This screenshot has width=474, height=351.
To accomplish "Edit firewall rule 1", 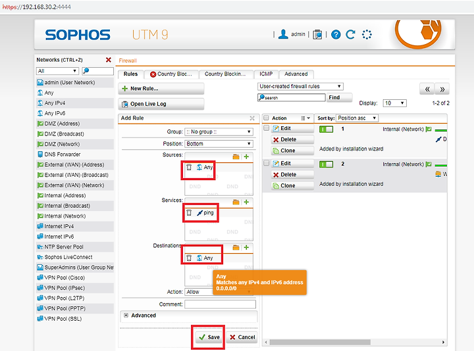I will (292, 128).
